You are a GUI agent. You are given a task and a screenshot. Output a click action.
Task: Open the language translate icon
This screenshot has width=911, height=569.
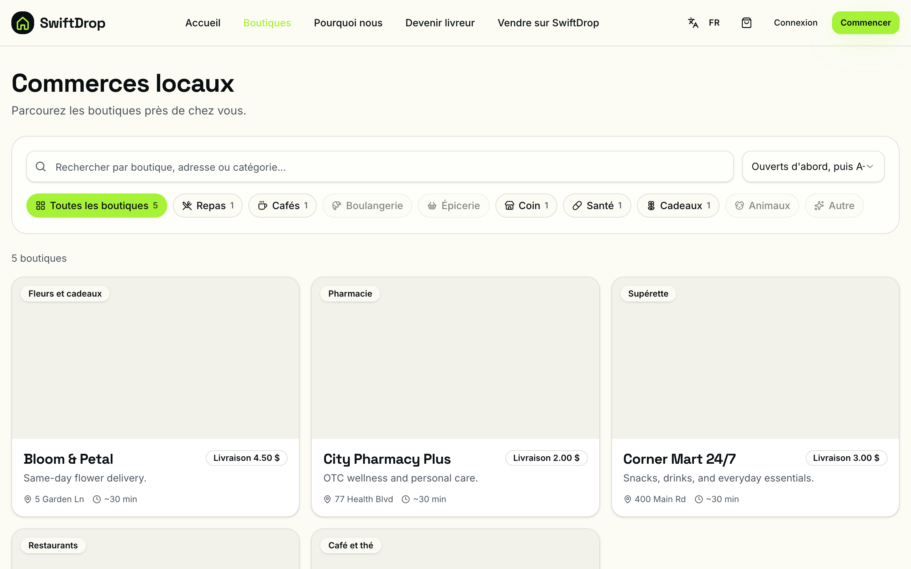693,22
